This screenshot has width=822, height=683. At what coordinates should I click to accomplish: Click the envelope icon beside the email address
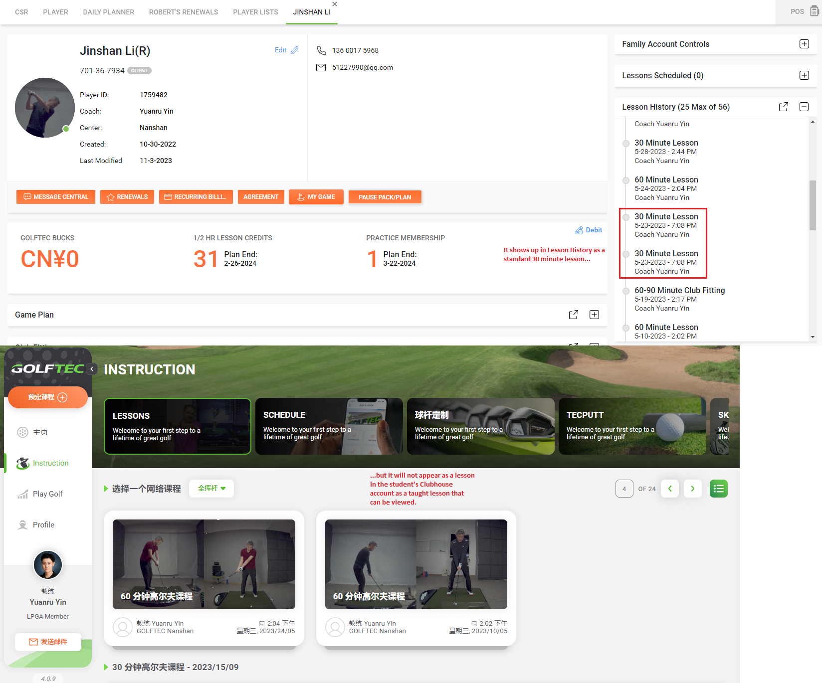coord(321,67)
